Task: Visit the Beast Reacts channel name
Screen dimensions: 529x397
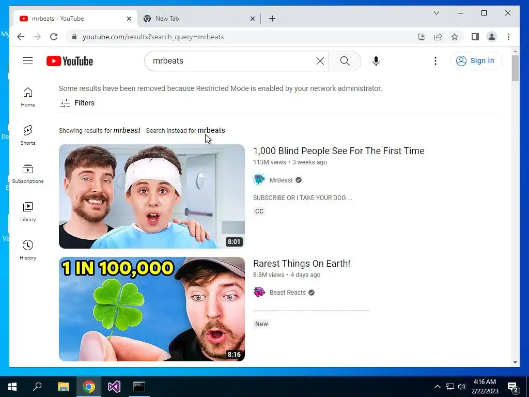Action: tap(287, 293)
